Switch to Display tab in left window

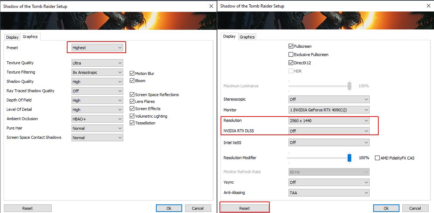click(12, 37)
